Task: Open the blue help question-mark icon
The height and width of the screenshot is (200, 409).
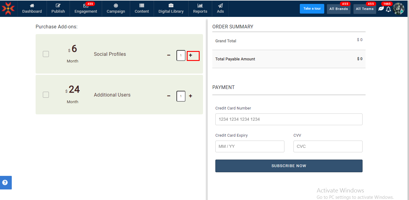Action: click(5, 183)
